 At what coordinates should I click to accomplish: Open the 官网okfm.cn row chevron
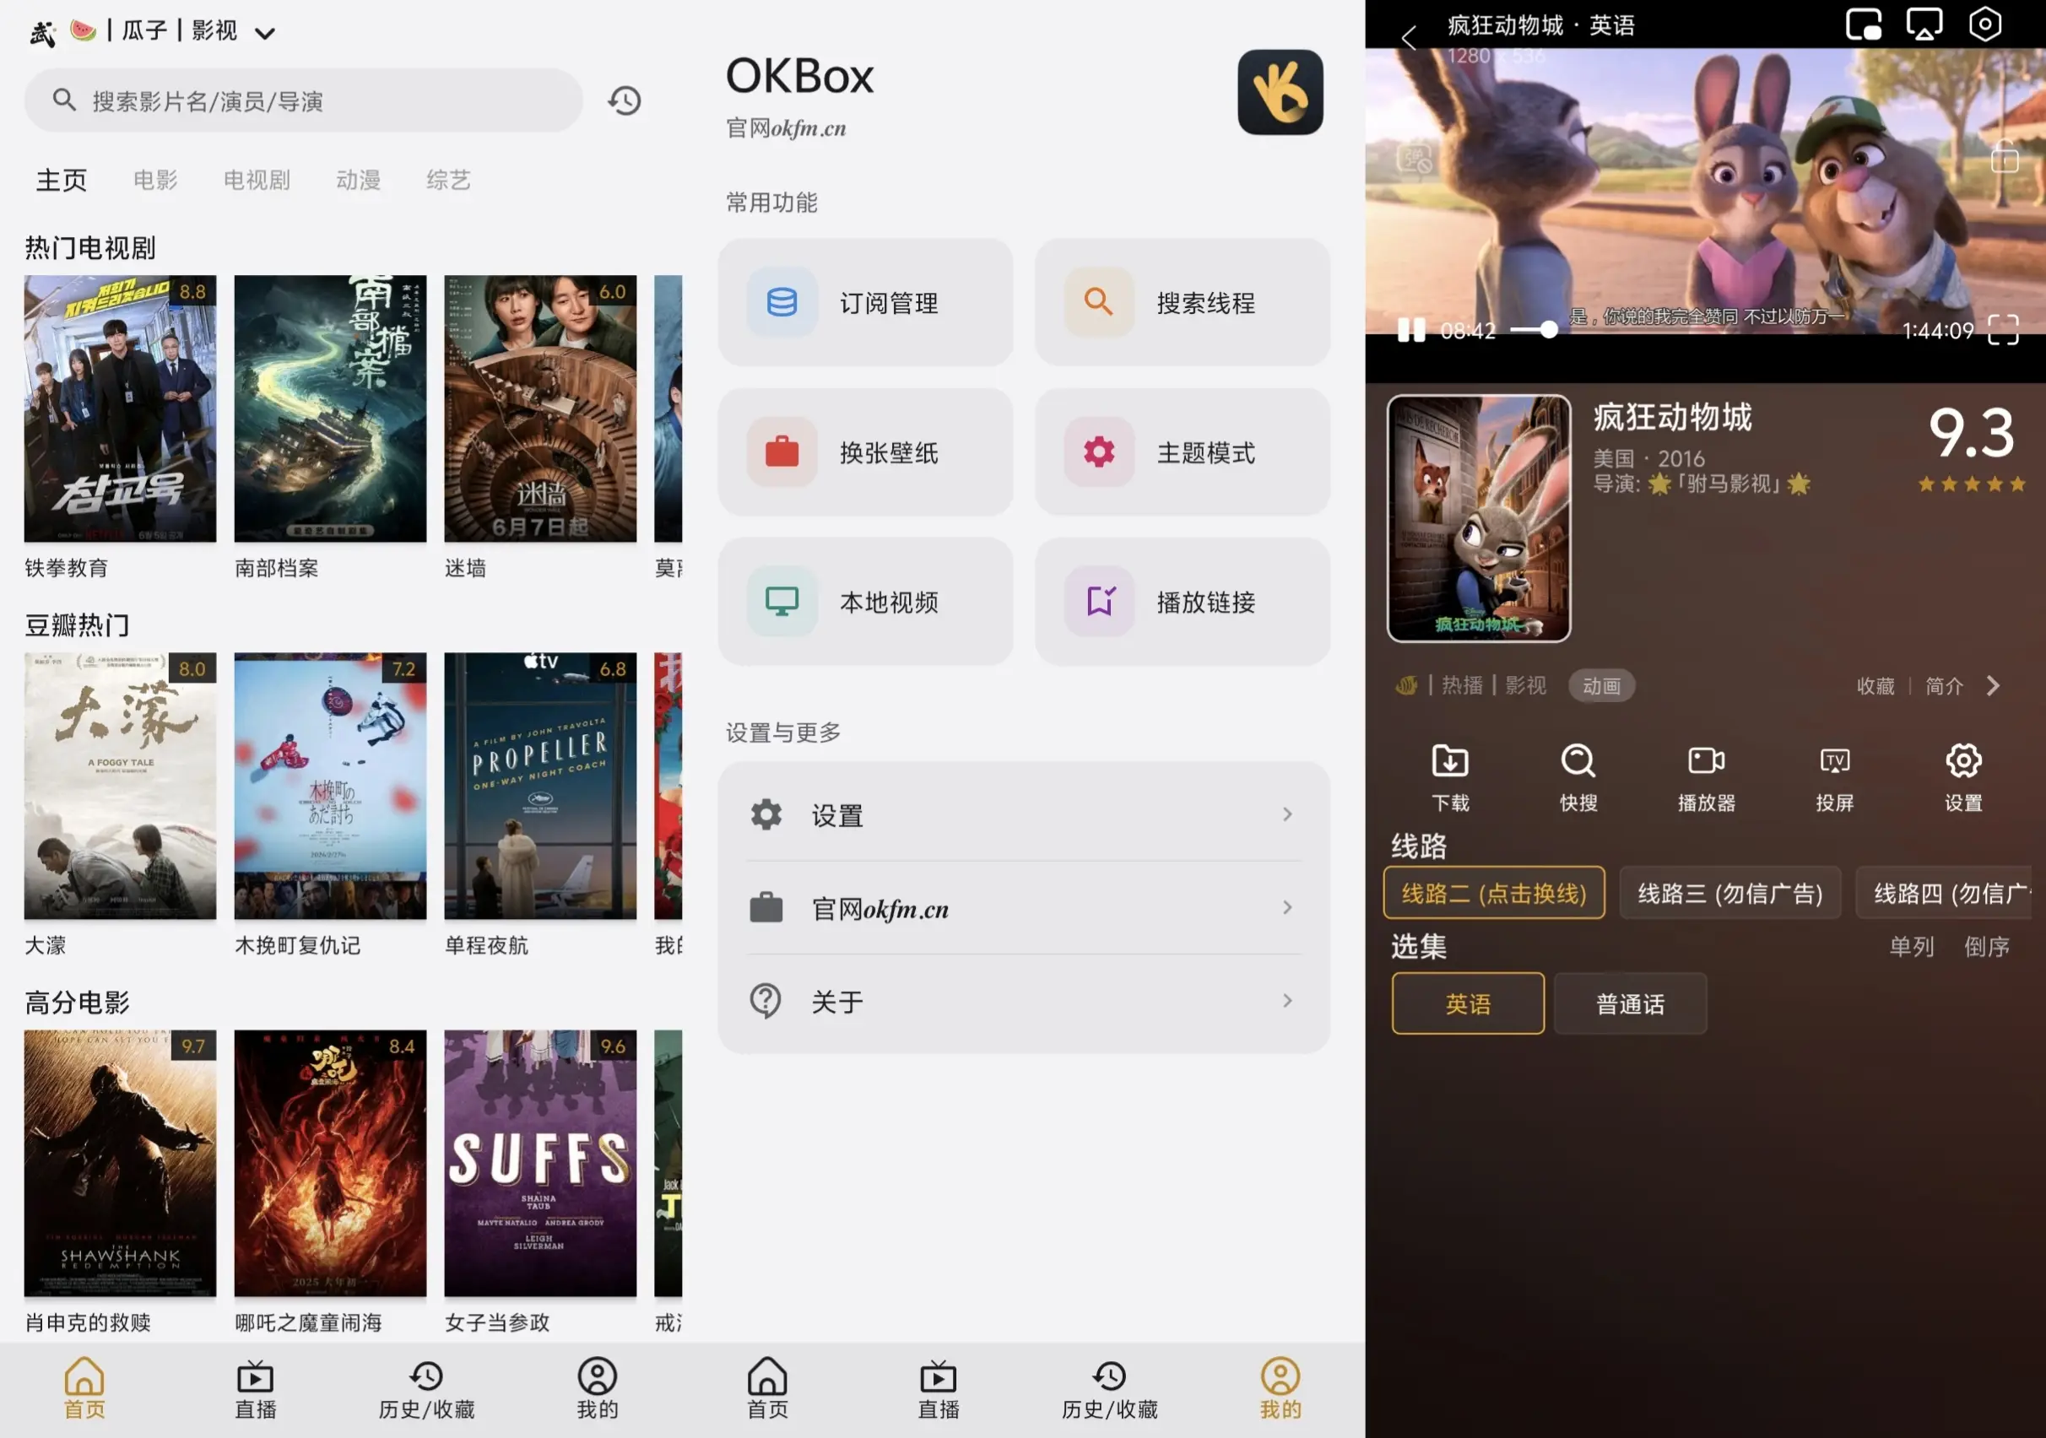click(x=1287, y=907)
